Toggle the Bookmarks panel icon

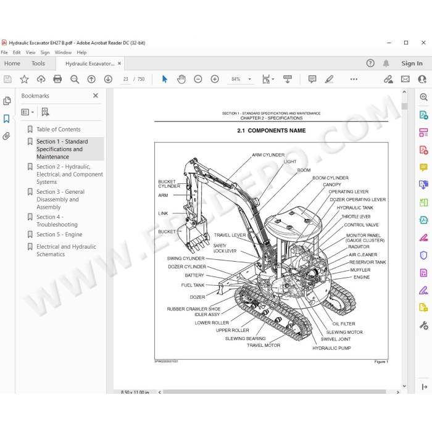point(7,118)
